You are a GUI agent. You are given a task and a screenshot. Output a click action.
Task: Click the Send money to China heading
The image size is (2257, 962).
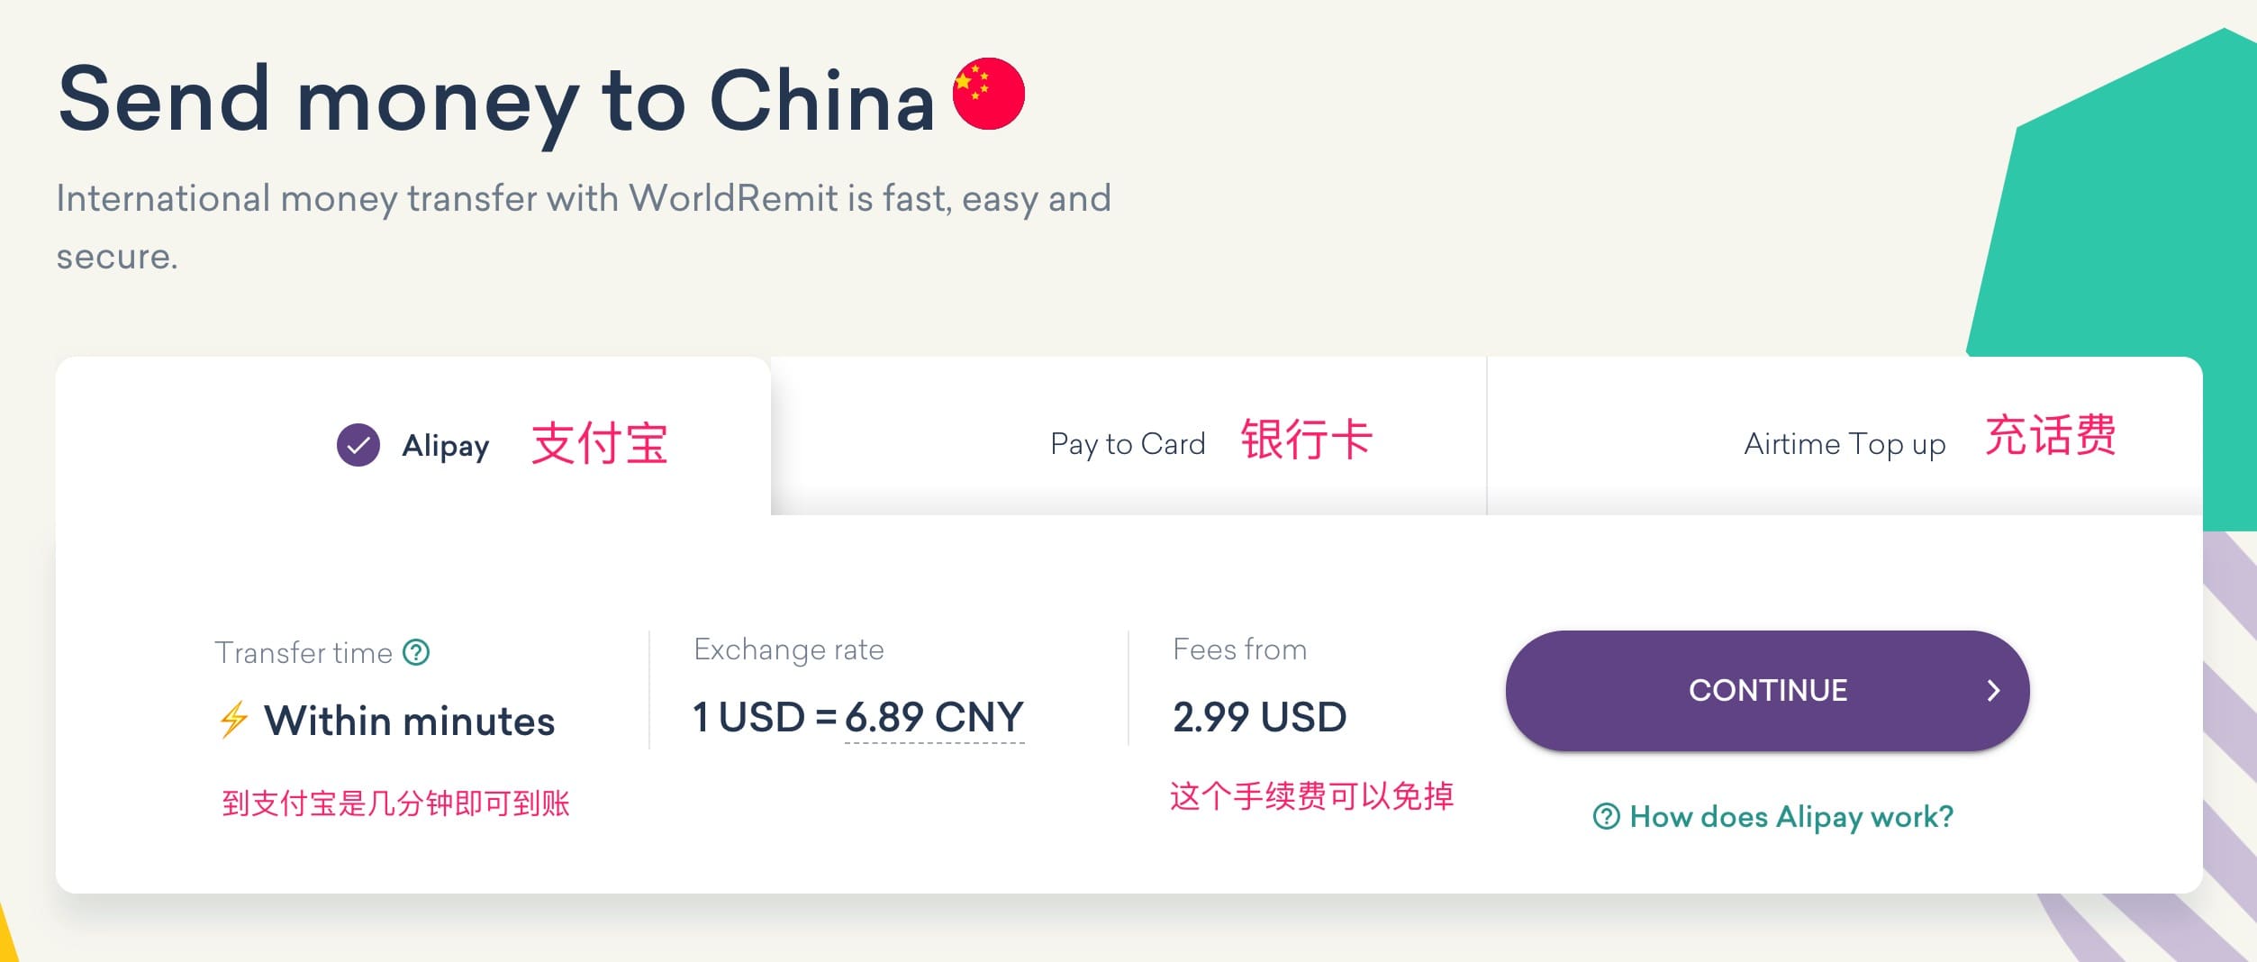click(x=495, y=99)
